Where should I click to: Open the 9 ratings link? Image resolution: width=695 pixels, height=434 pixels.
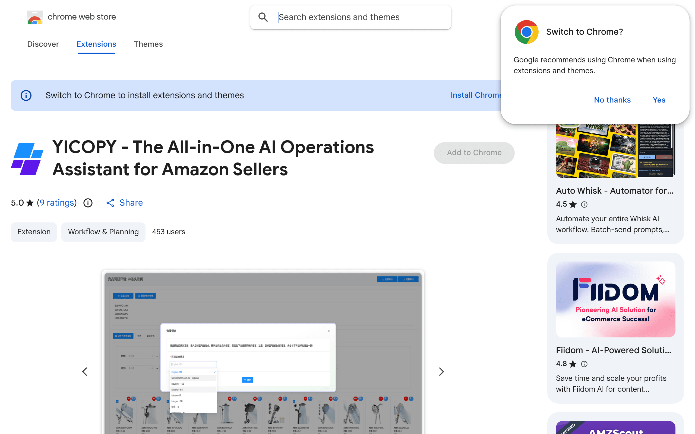pyautogui.click(x=57, y=203)
